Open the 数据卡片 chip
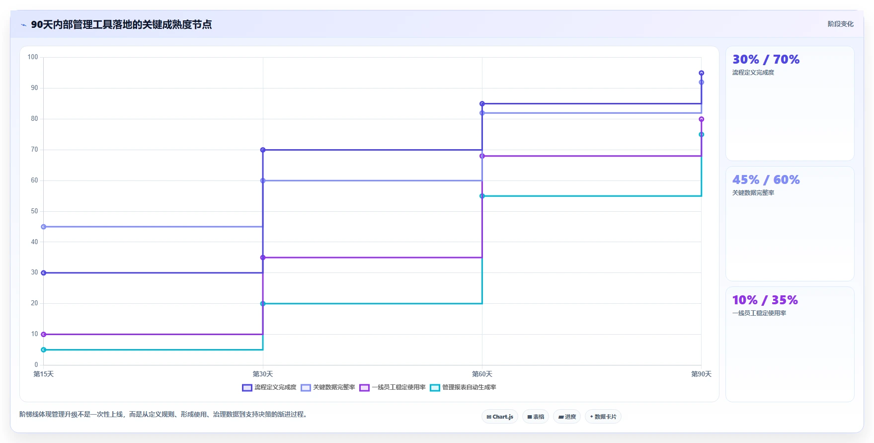The image size is (874, 443). pyautogui.click(x=603, y=417)
